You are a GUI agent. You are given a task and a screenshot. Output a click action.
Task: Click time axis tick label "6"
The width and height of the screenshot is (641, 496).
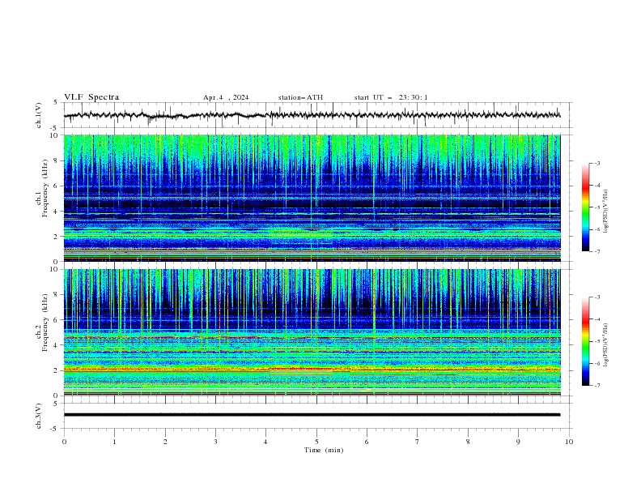367,442
